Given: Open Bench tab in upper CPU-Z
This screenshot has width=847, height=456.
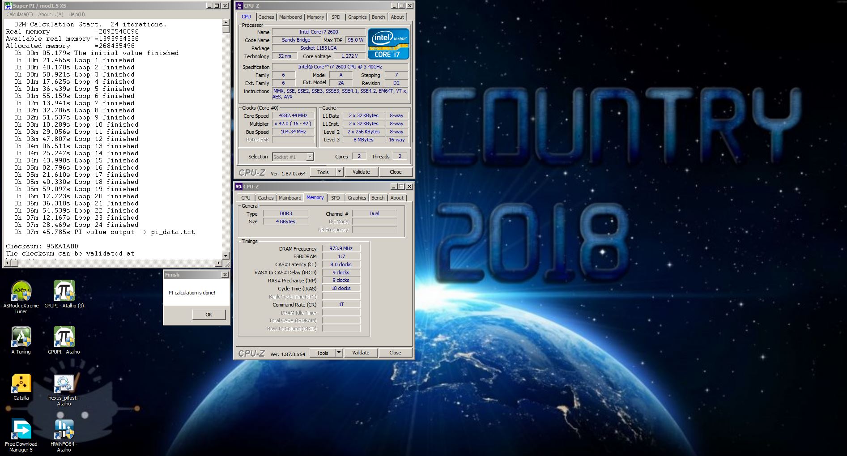Looking at the screenshot, I should point(379,17).
